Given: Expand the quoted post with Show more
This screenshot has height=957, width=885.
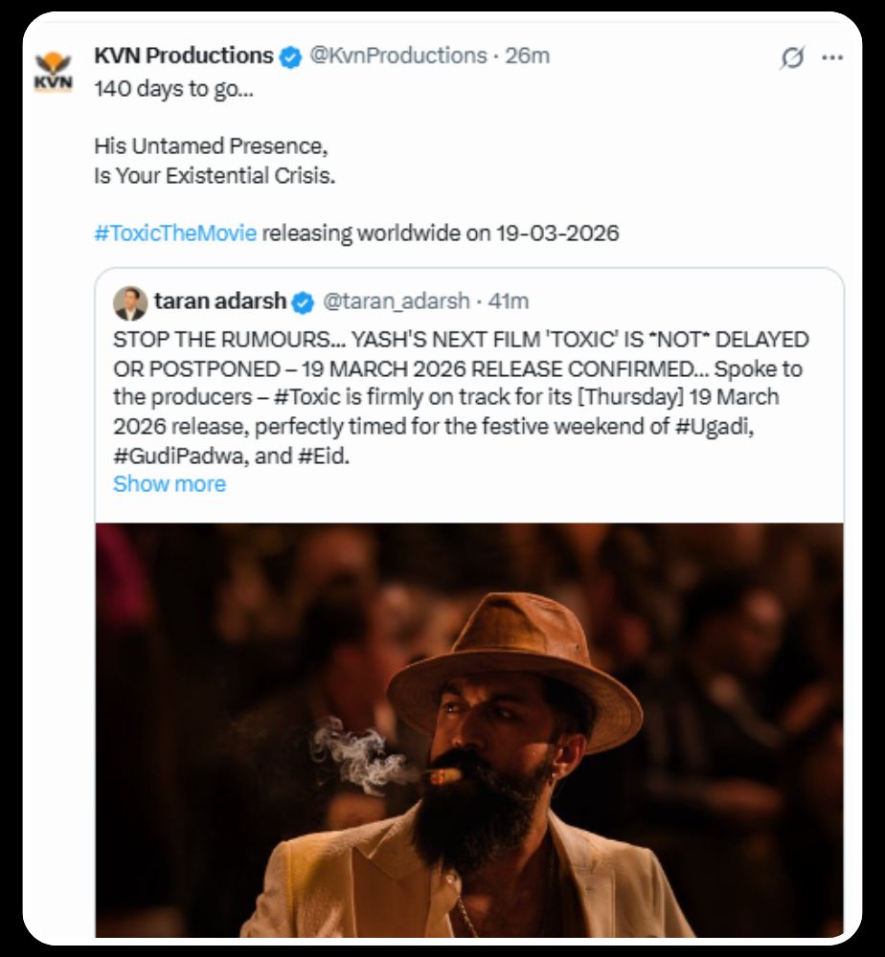Looking at the screenshot, I should [170, 484].
